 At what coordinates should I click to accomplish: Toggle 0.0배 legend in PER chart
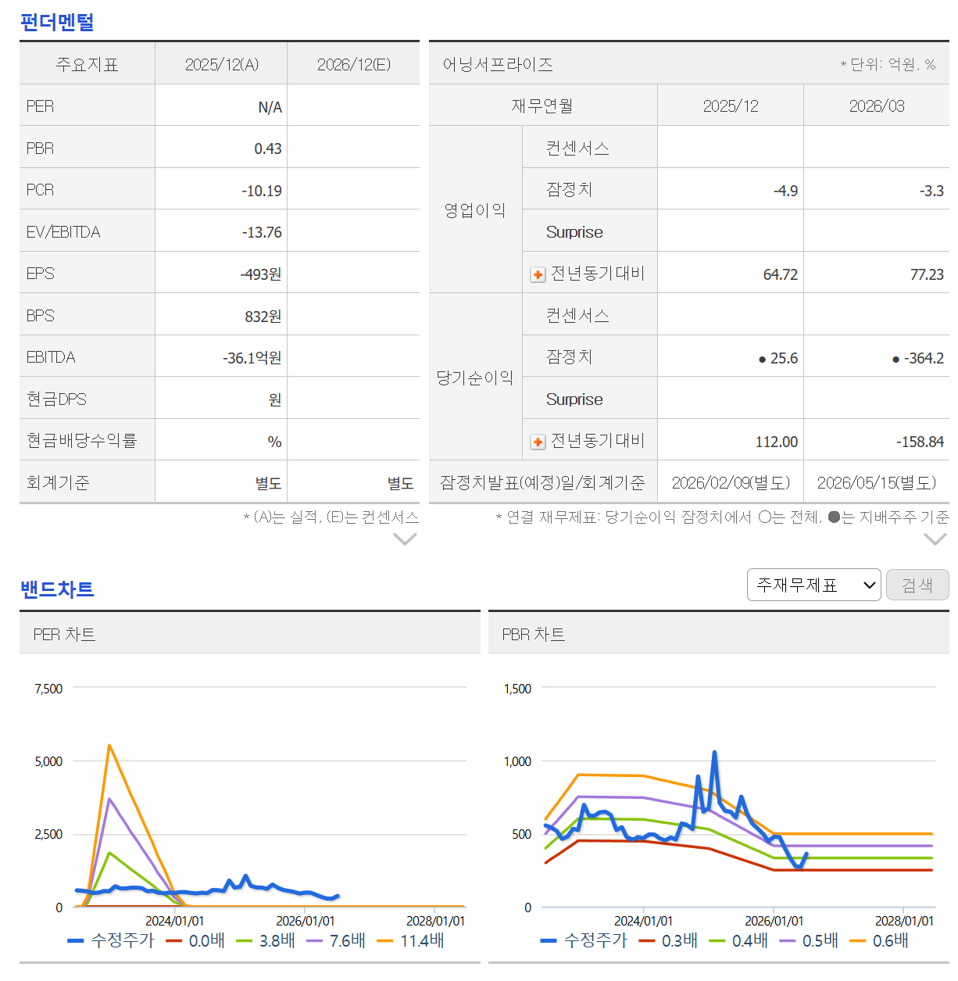pyautogui.click(x=195, y=940)
